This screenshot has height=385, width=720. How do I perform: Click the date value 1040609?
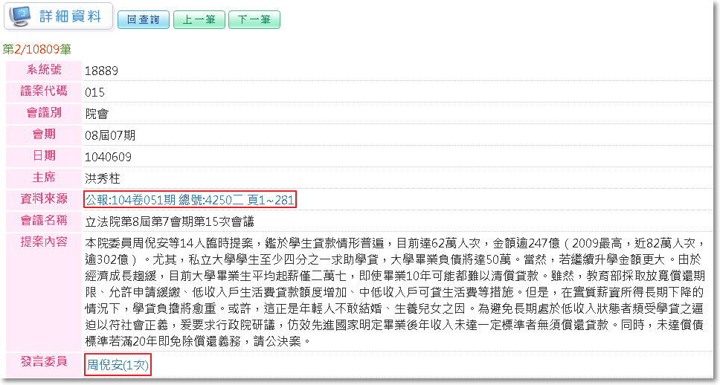108,157
